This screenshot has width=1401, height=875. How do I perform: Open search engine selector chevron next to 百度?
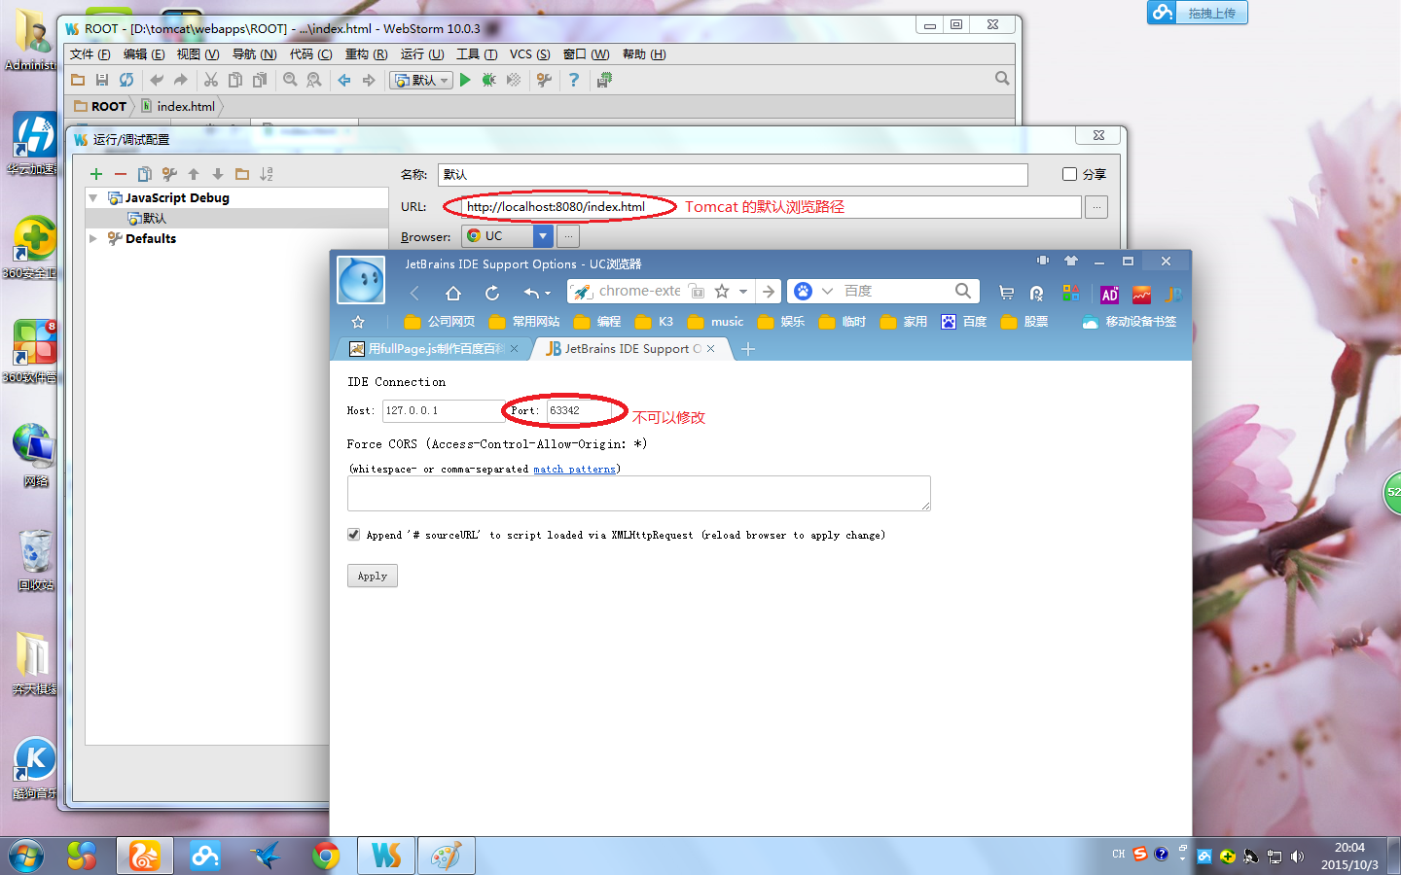click(827, 291)
